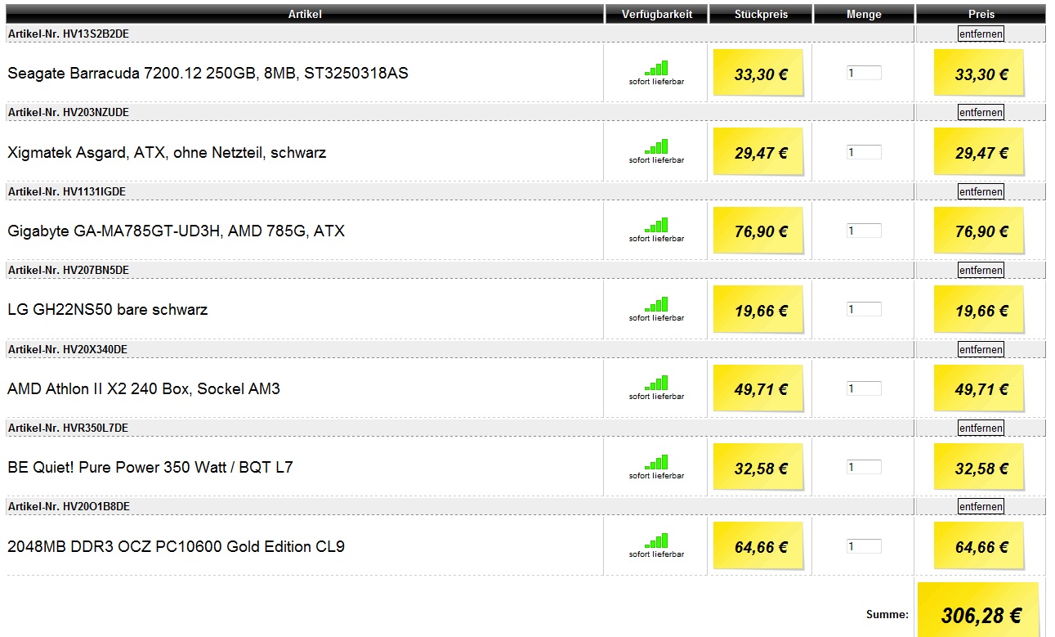This screenshot has height=637, width=1055.
Task: Open the Gigabyte GA-MA785GT-UD3H item
Action: pos(176,231)
